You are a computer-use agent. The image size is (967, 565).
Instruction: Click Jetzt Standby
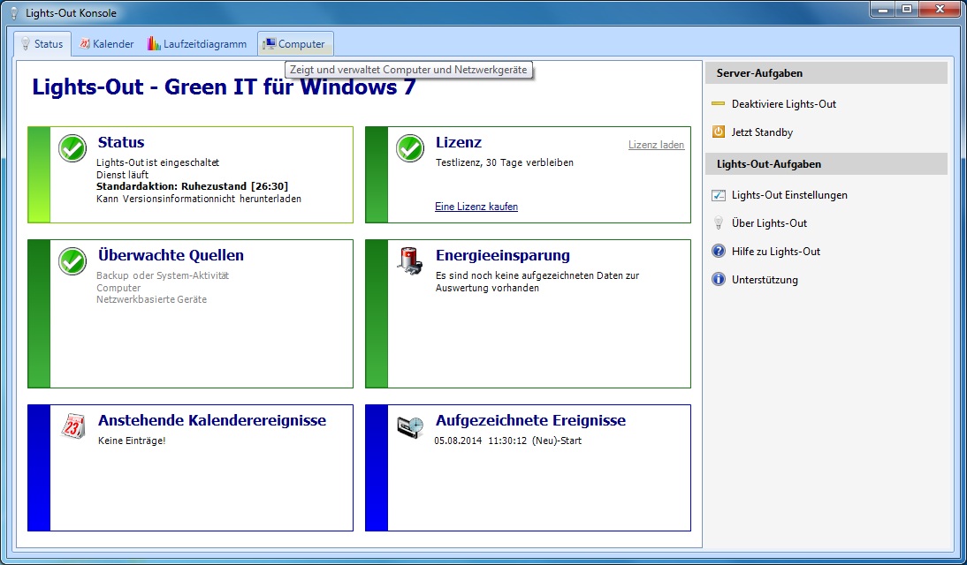click(x=762, y=132)
